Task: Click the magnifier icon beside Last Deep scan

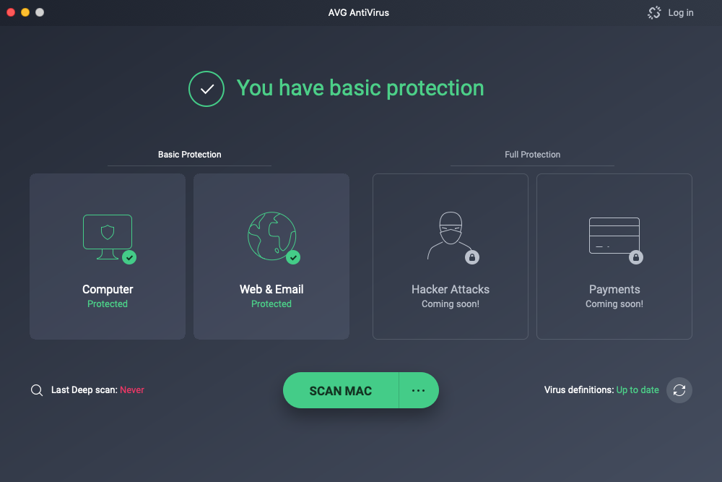Action: pyautogui.click(x=37, y=390)
